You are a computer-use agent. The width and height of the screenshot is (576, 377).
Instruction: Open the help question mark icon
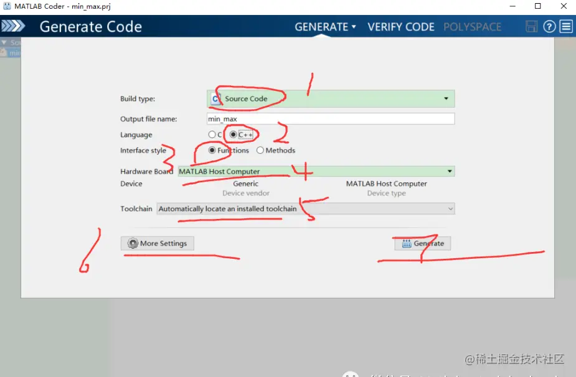point(549,26)
